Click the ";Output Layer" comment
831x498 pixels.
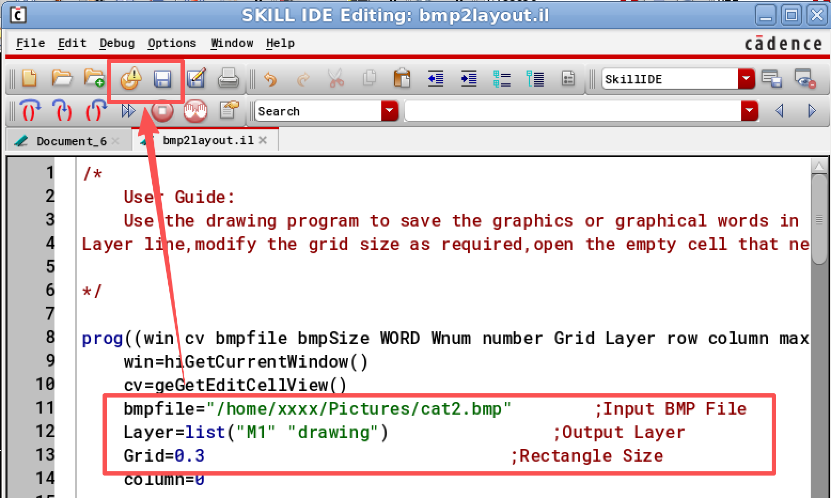click(619, 432)
